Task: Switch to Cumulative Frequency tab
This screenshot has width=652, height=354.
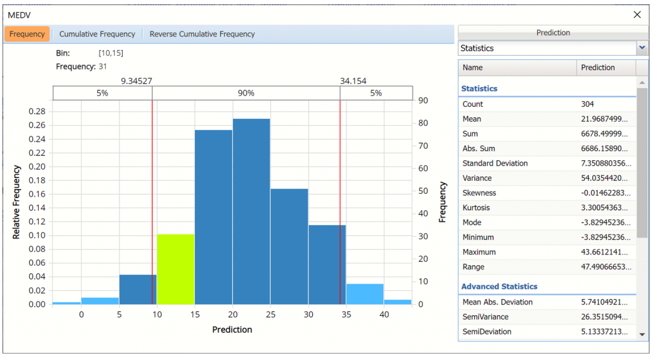Action: coord(97,34)
